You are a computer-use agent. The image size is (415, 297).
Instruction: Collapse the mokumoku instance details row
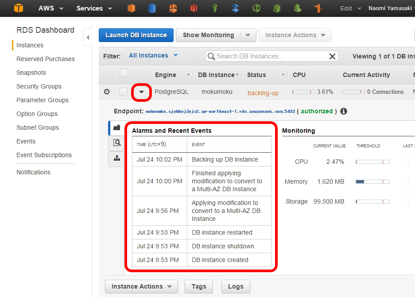click(142, 92)
